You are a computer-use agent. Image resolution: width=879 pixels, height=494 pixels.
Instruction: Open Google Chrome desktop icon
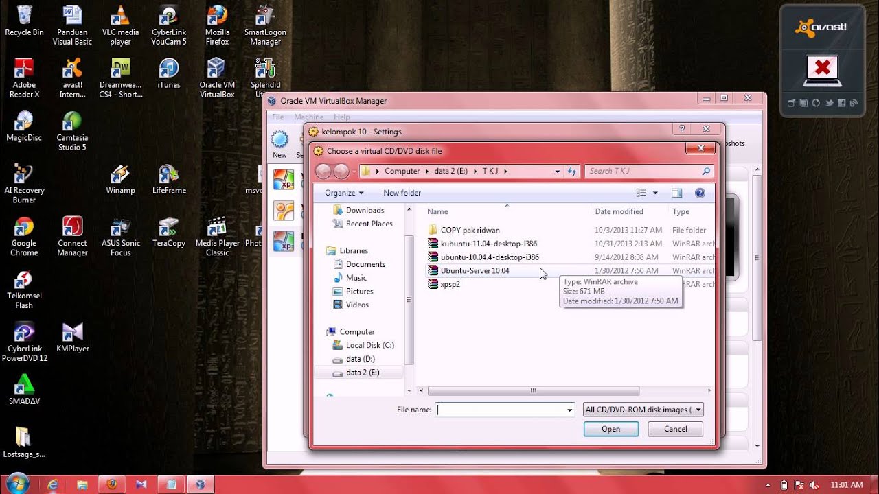coord(24,236)
